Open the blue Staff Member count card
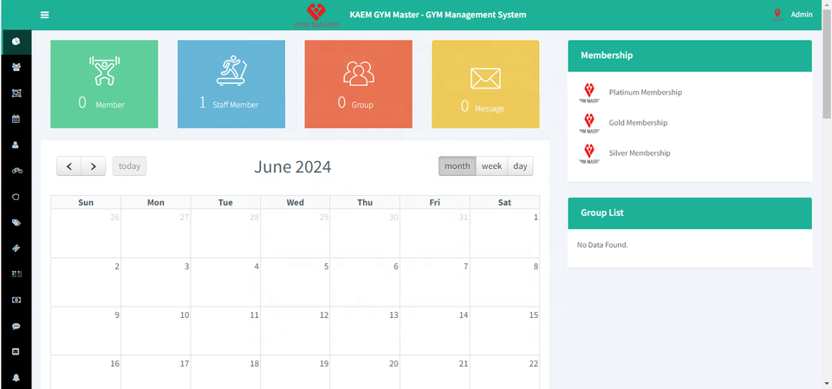Screen dimensions: 832x389 point(231,84)
